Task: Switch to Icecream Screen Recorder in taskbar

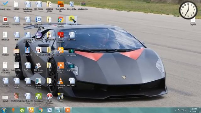Action: (x=68, y=110)
